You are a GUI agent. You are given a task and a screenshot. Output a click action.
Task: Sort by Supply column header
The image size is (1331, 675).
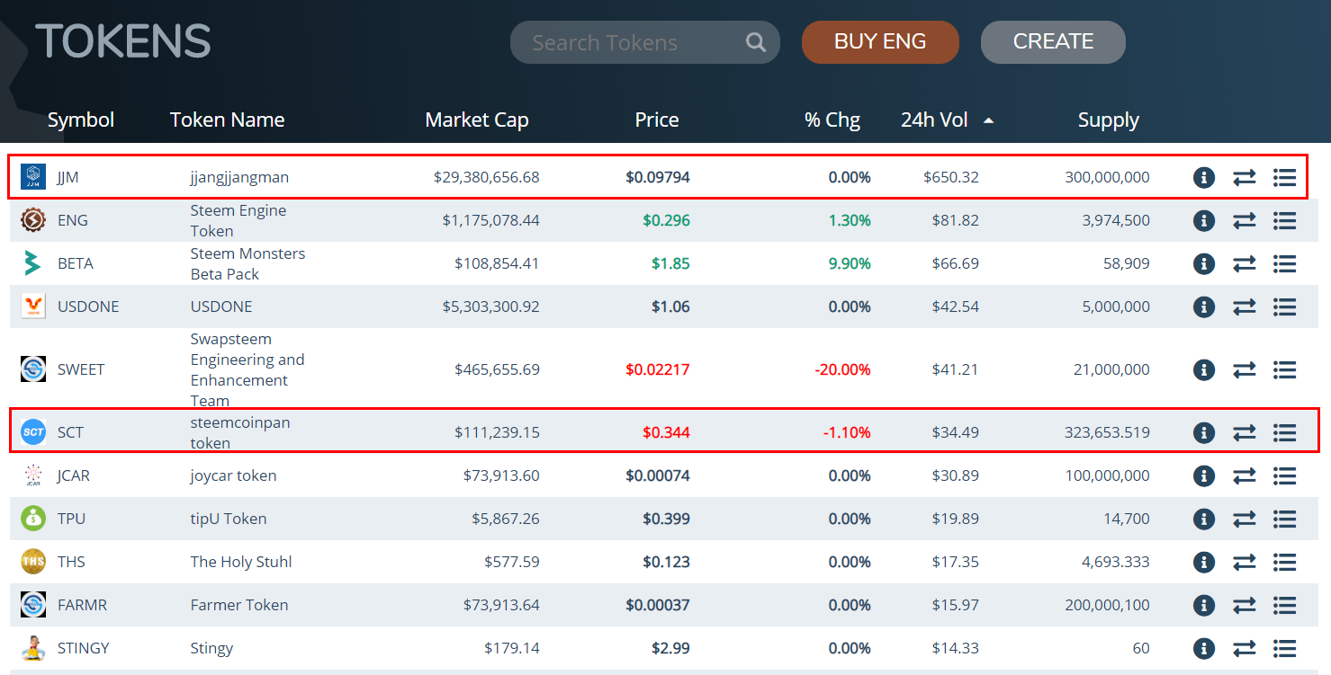[1108, 120]
